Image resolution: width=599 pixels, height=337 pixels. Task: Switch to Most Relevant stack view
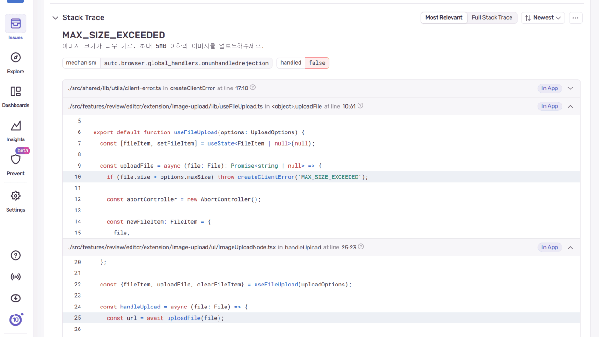click(444, 18)
